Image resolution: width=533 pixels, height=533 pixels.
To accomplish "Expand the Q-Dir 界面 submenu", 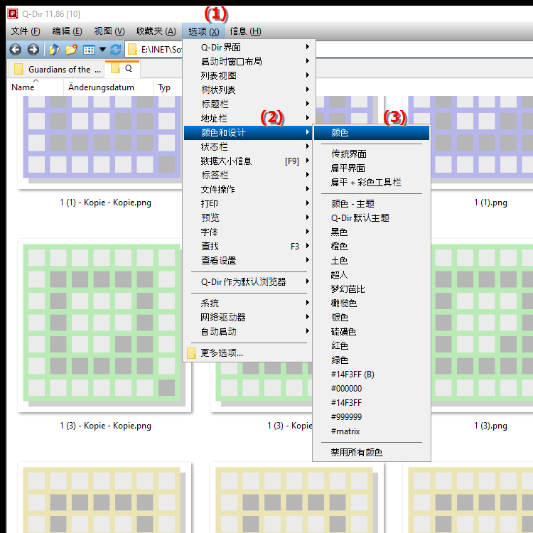I will tap(247, 47).
